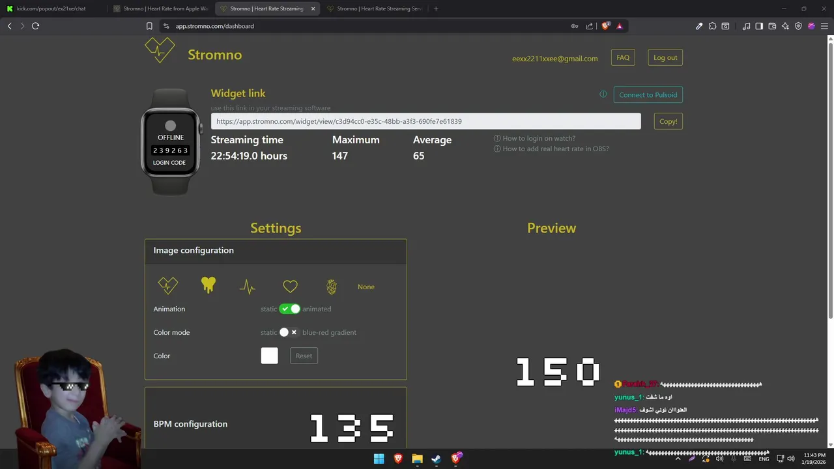Click Connect to Pulsoid button
The width and height of the screenshot is (834, 469).
click(648, 94)
